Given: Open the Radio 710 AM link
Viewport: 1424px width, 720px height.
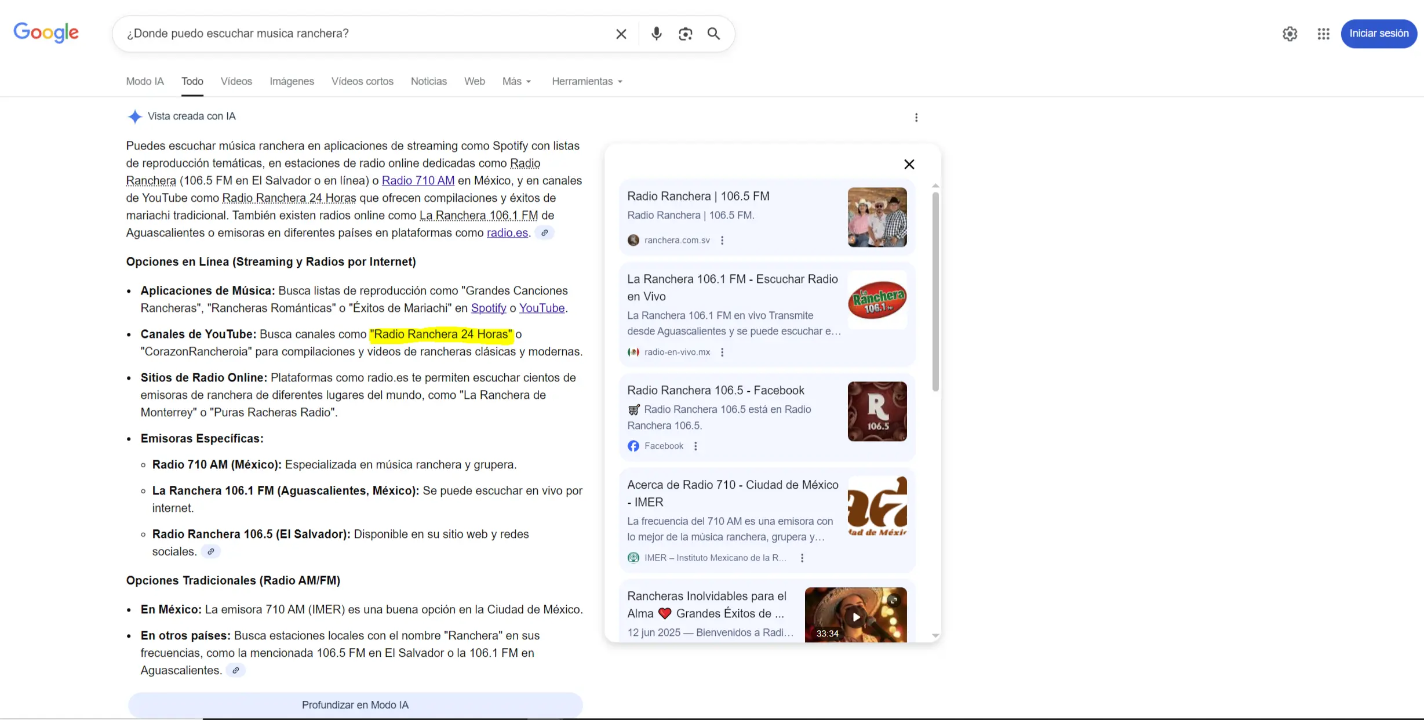Looking at the screenshot, I should [418, 180].
